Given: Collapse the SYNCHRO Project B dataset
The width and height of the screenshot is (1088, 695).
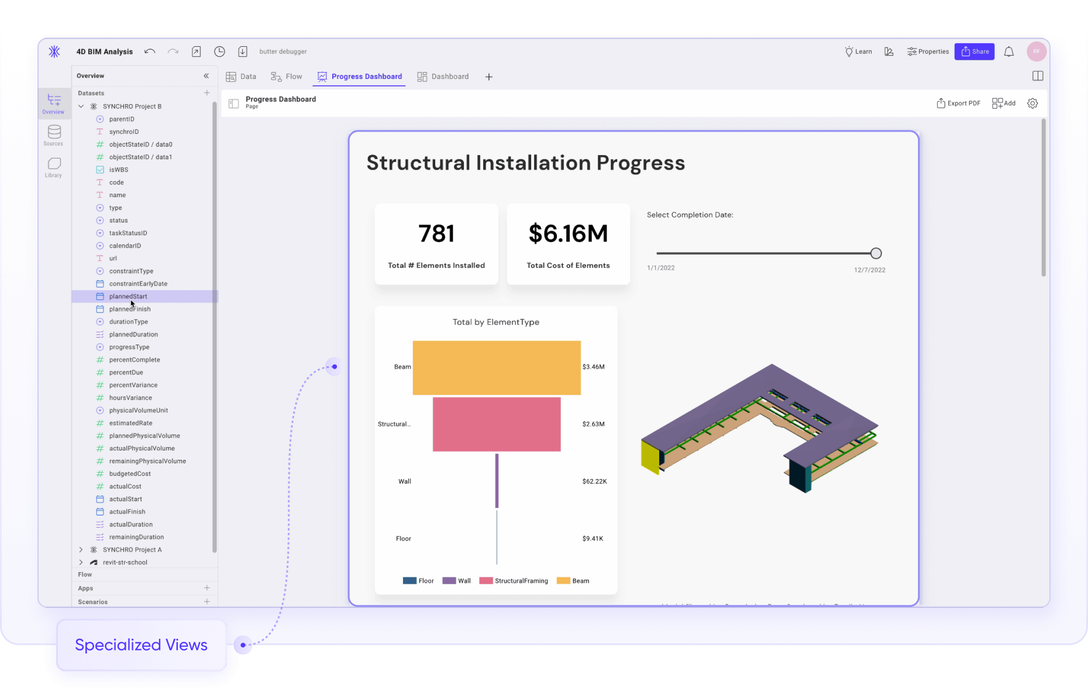Looking at the screenshot, I should click(81, 106).
